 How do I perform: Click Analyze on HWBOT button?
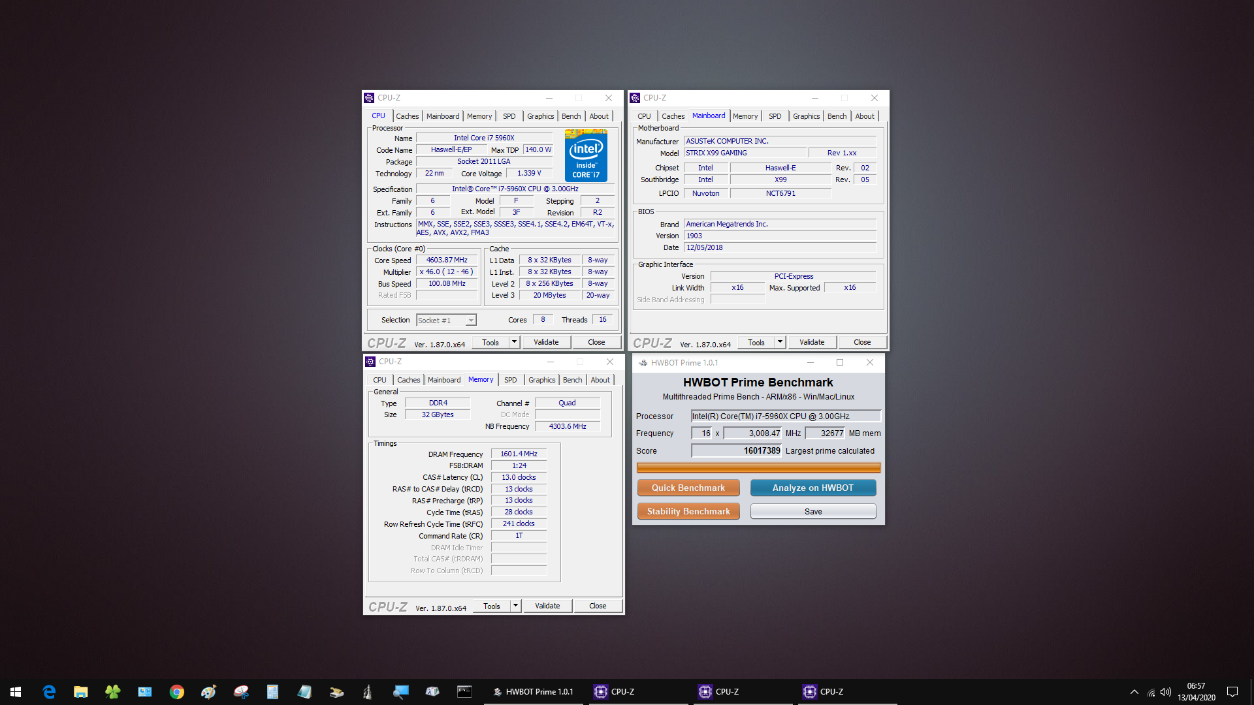[x=812, y=488]
